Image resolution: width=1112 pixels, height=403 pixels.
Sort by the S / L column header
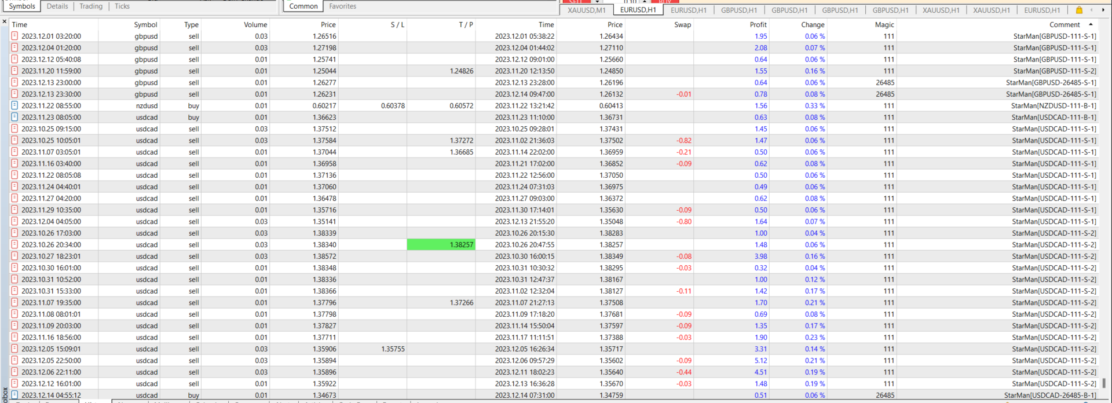[x=397, y=24]
